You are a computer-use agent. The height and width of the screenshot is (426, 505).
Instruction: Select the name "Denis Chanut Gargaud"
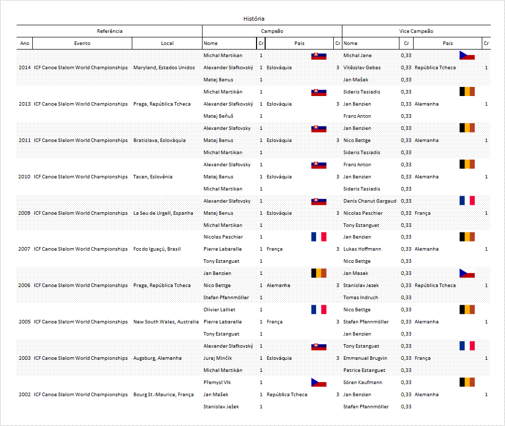pos(370,201)
